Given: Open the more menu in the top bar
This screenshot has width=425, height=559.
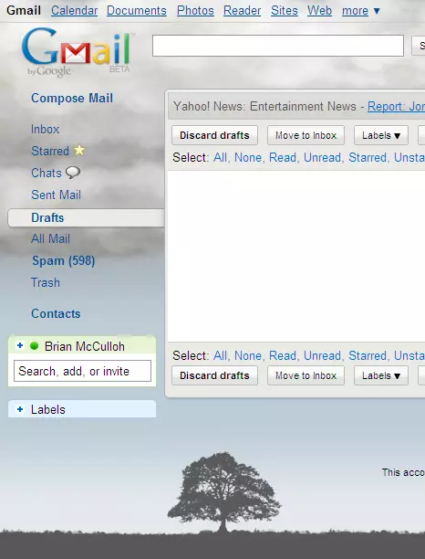Looking at the screenshot, I should [x=361, y=11].
